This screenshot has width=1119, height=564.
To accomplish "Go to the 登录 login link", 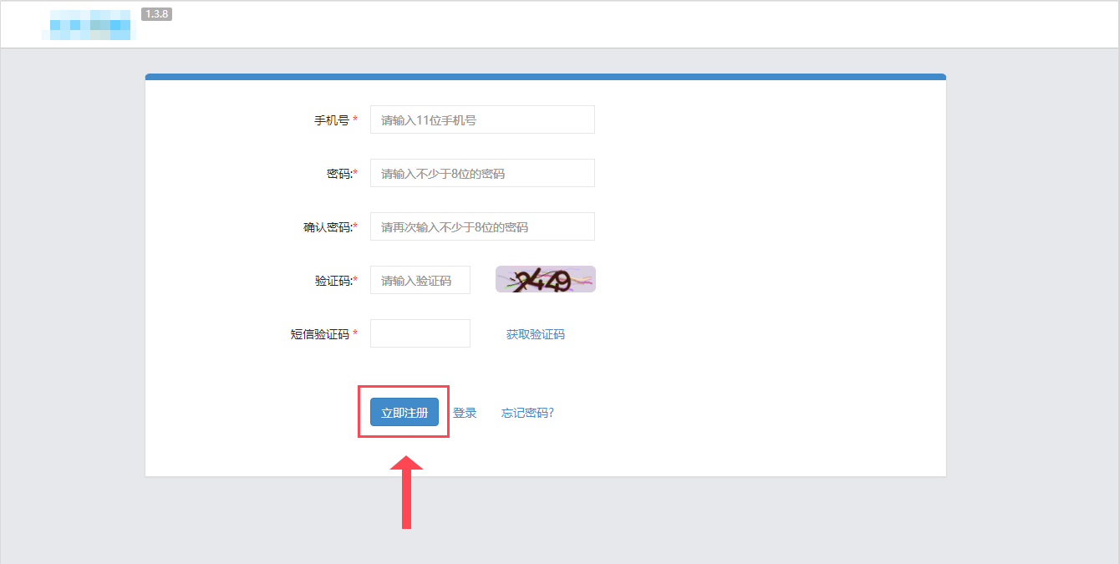I will pyautogui.click(x=465, y=413).
